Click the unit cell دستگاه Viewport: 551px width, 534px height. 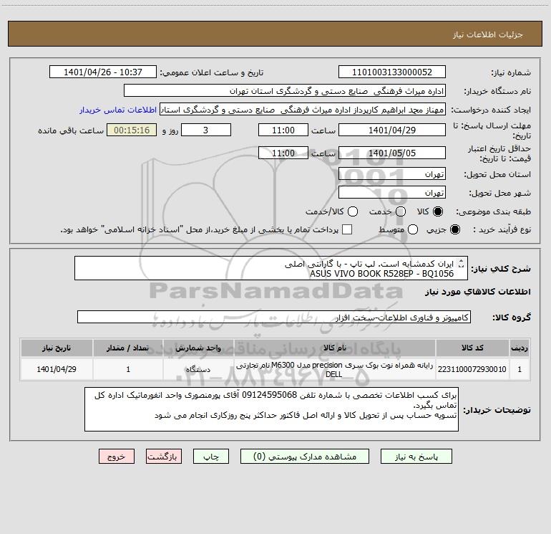[x=198, y=369]
